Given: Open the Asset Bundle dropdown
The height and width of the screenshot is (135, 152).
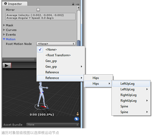Looking at the screenshot, I should point(53,125).
